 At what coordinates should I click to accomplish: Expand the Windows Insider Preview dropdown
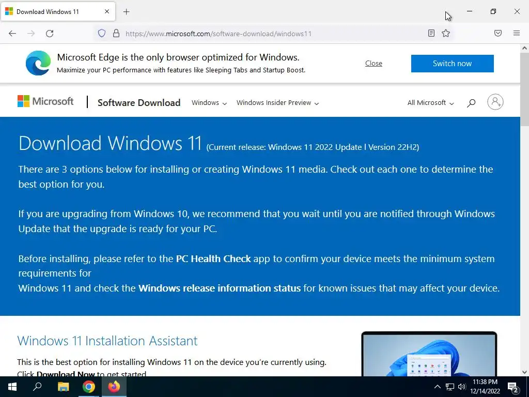[x=277, y=103]
